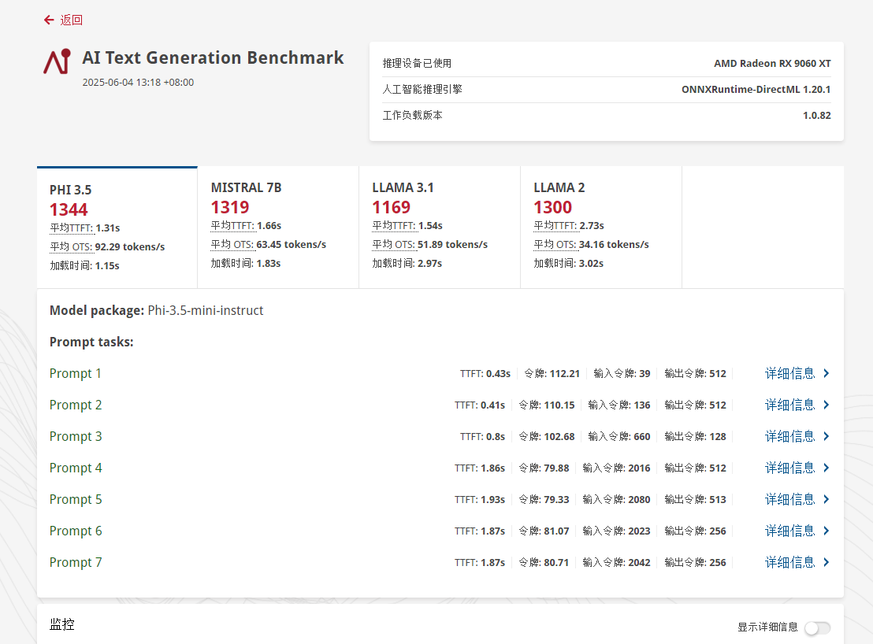
Task: Click the chevron beside Prompt 7 details
Action: coord(826,563)
